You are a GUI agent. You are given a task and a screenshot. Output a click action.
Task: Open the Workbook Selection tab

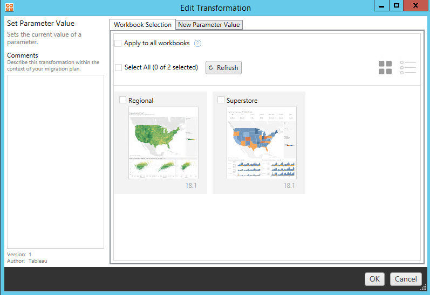coord(142,25)
